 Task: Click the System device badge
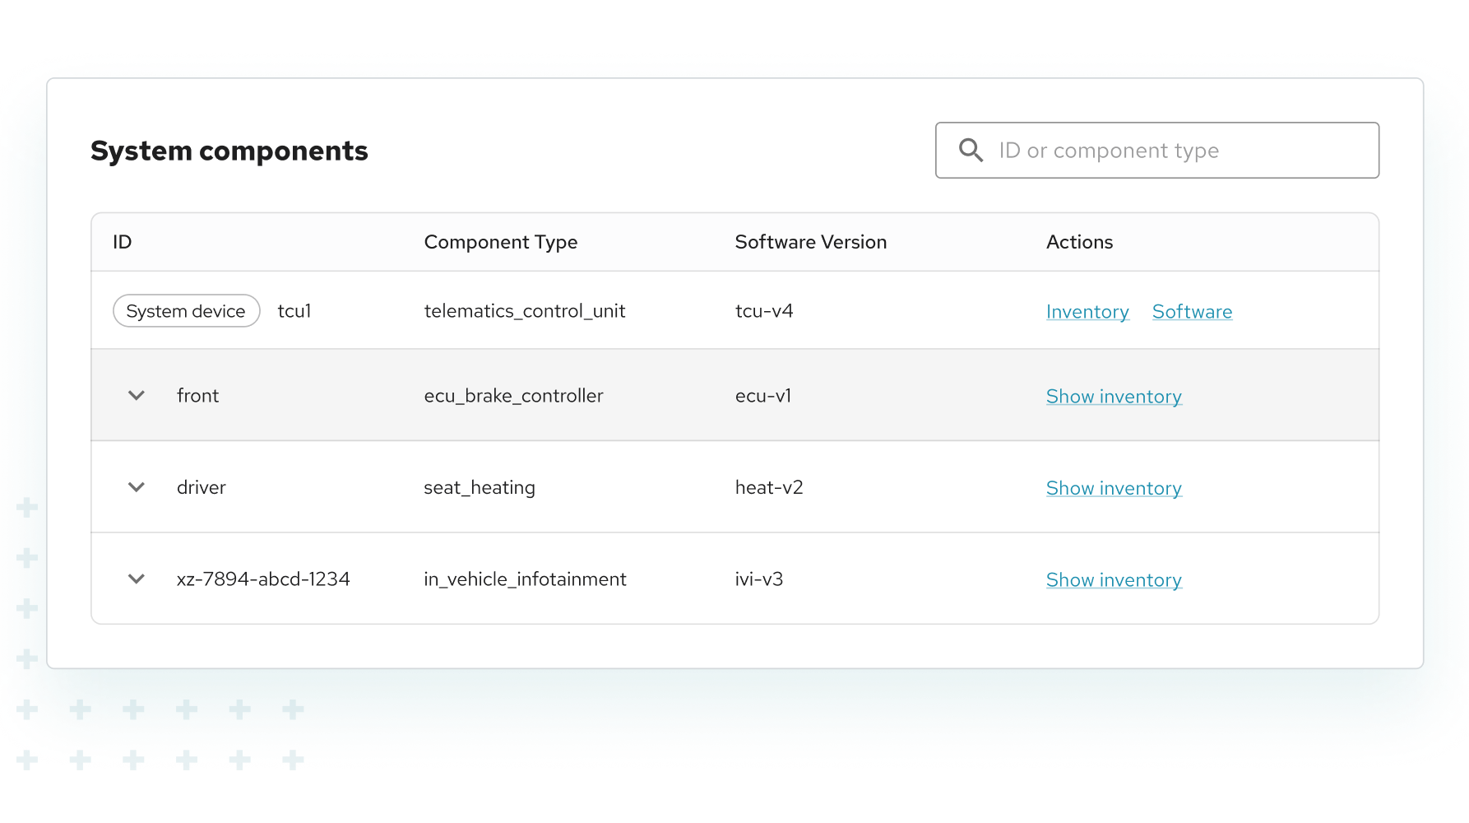point(186,311)
